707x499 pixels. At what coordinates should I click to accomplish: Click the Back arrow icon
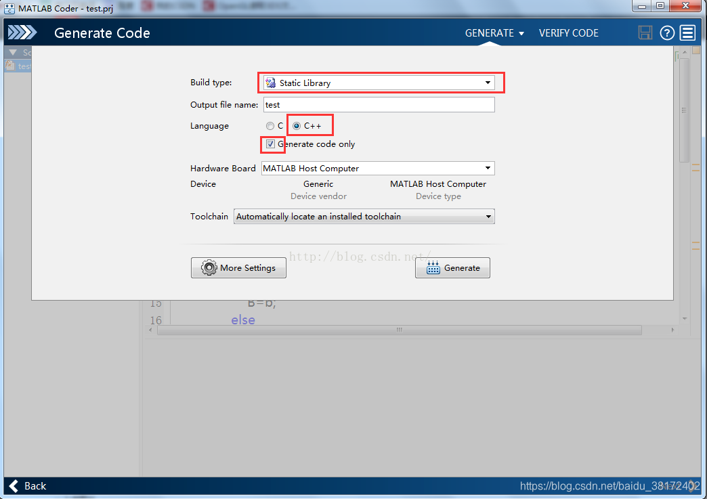[14, 485]
